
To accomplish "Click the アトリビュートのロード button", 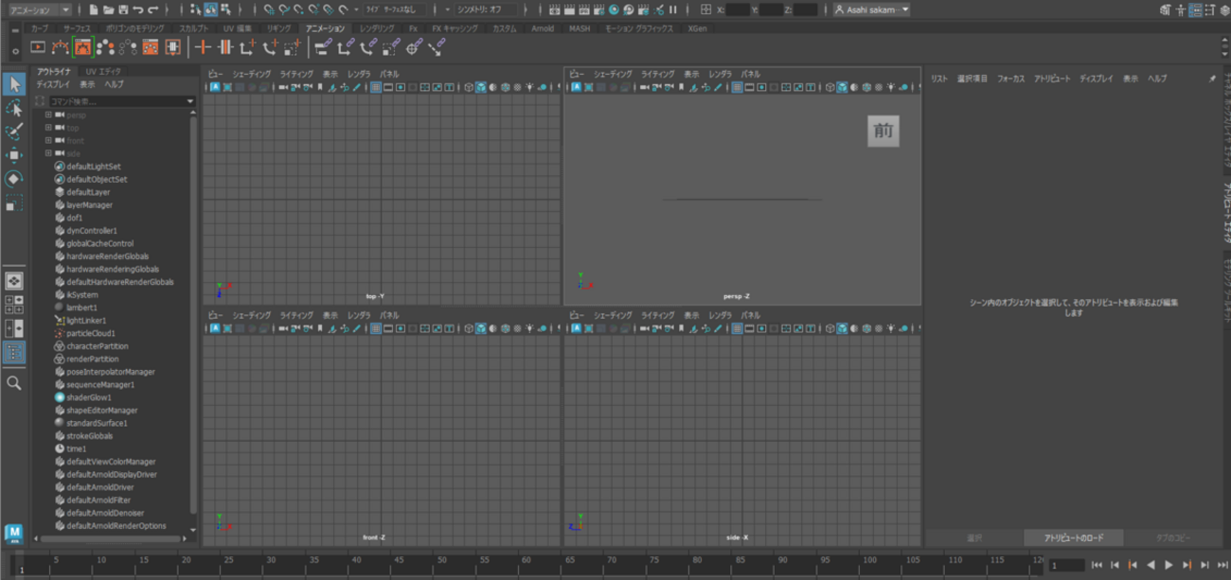I will (1073, 537).
